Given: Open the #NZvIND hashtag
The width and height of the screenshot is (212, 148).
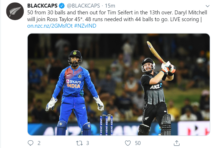Looking at the screenshot, I should point(85,26).
